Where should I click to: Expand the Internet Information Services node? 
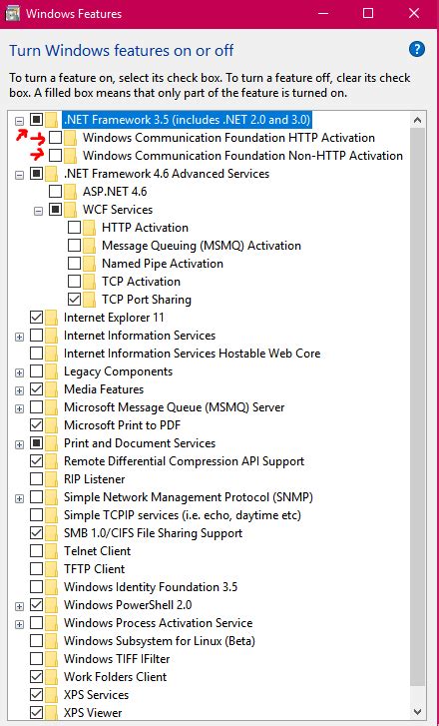[x=19, y=337]
